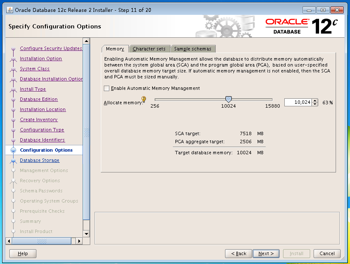Switch to the Memory tab
This screenshot has width=350, height=264.
[115, 49]
